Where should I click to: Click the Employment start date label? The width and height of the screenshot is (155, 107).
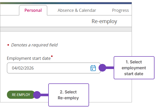(29, 58)
